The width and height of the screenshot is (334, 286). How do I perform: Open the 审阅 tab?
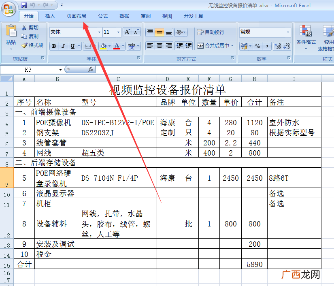pyautogui.click(x=146, y=16)
